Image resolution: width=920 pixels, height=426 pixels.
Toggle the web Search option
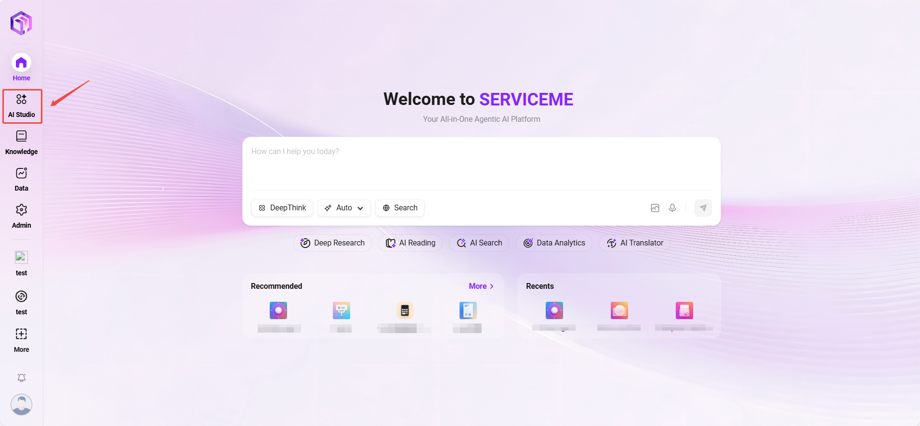coord(400,208)
